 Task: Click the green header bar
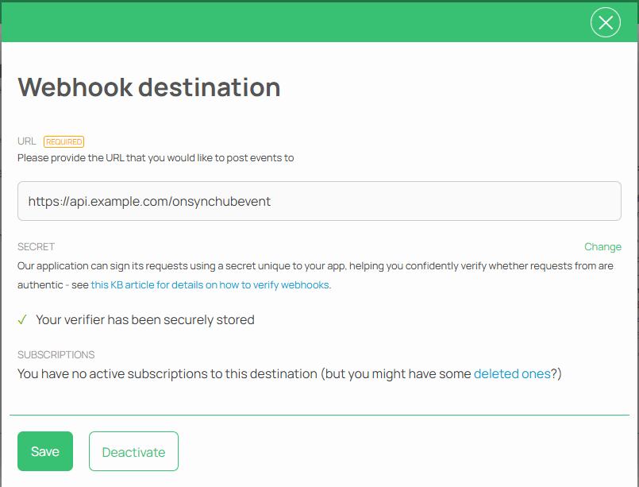coord(302,22)
